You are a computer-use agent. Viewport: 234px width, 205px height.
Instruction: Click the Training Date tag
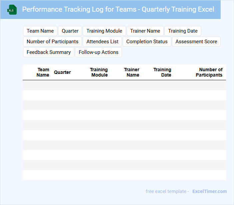[183, 31]
